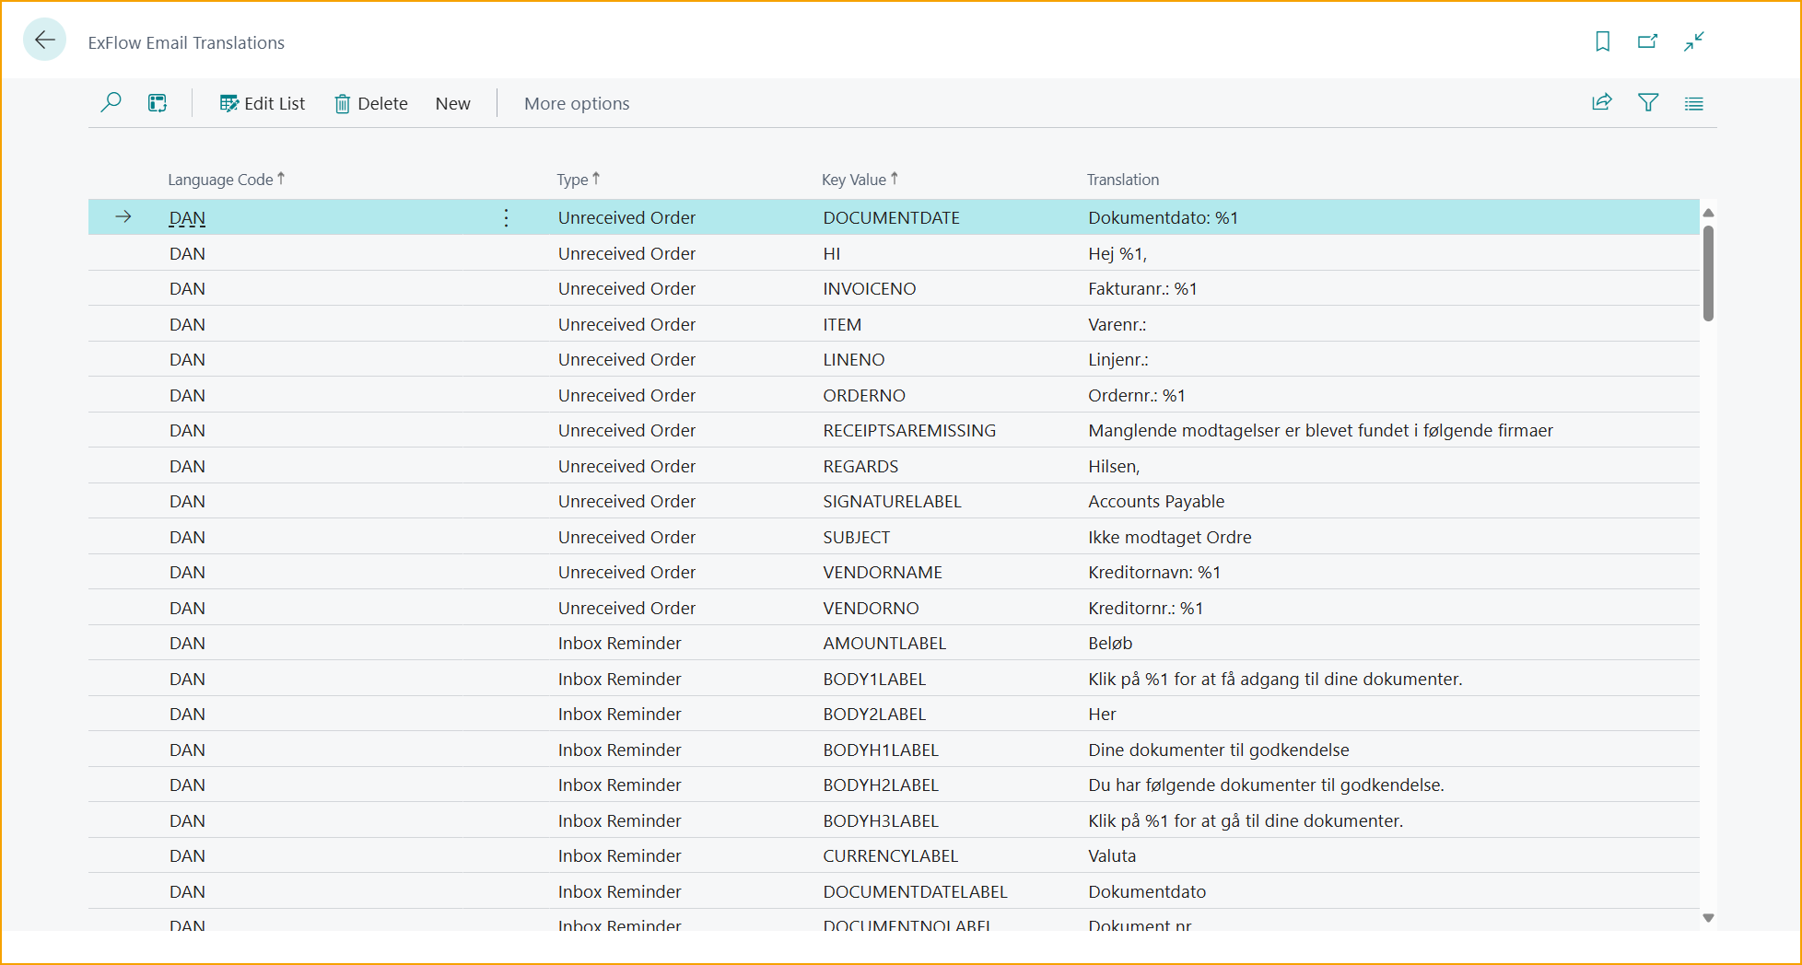Click the Share icon in the toolbar

(x=1601, y=103)
